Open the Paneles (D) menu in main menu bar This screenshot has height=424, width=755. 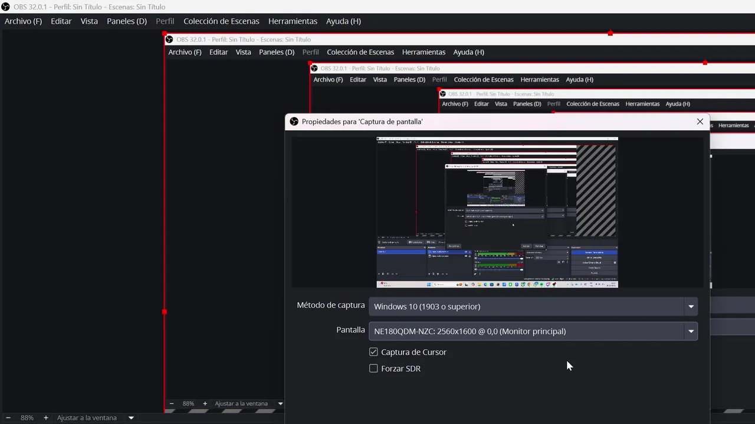tap(127, 21)
